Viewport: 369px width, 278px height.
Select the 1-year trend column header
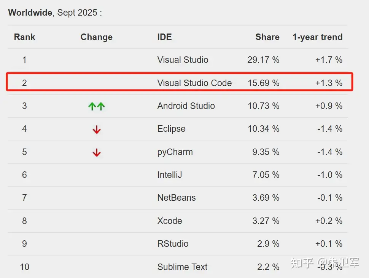(318, 37)
